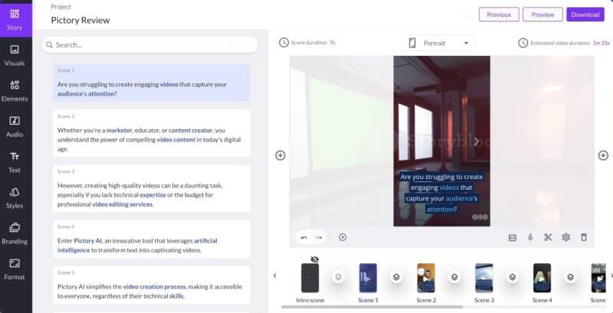Open the Visuals panel

pyautogui.click(x=15, y=55)
